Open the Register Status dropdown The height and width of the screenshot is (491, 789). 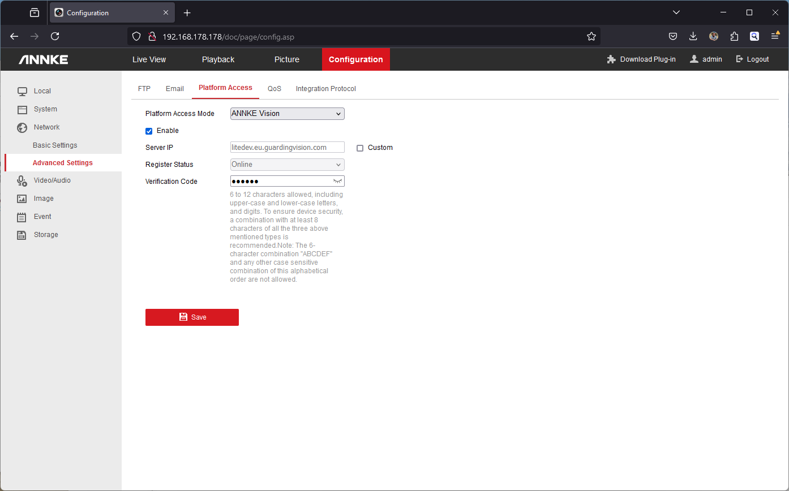[x=287, y=165]
